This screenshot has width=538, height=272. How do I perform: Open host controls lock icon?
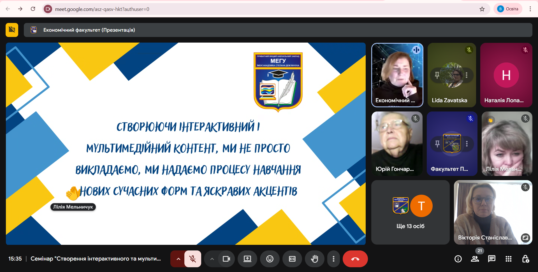(525, 259)
